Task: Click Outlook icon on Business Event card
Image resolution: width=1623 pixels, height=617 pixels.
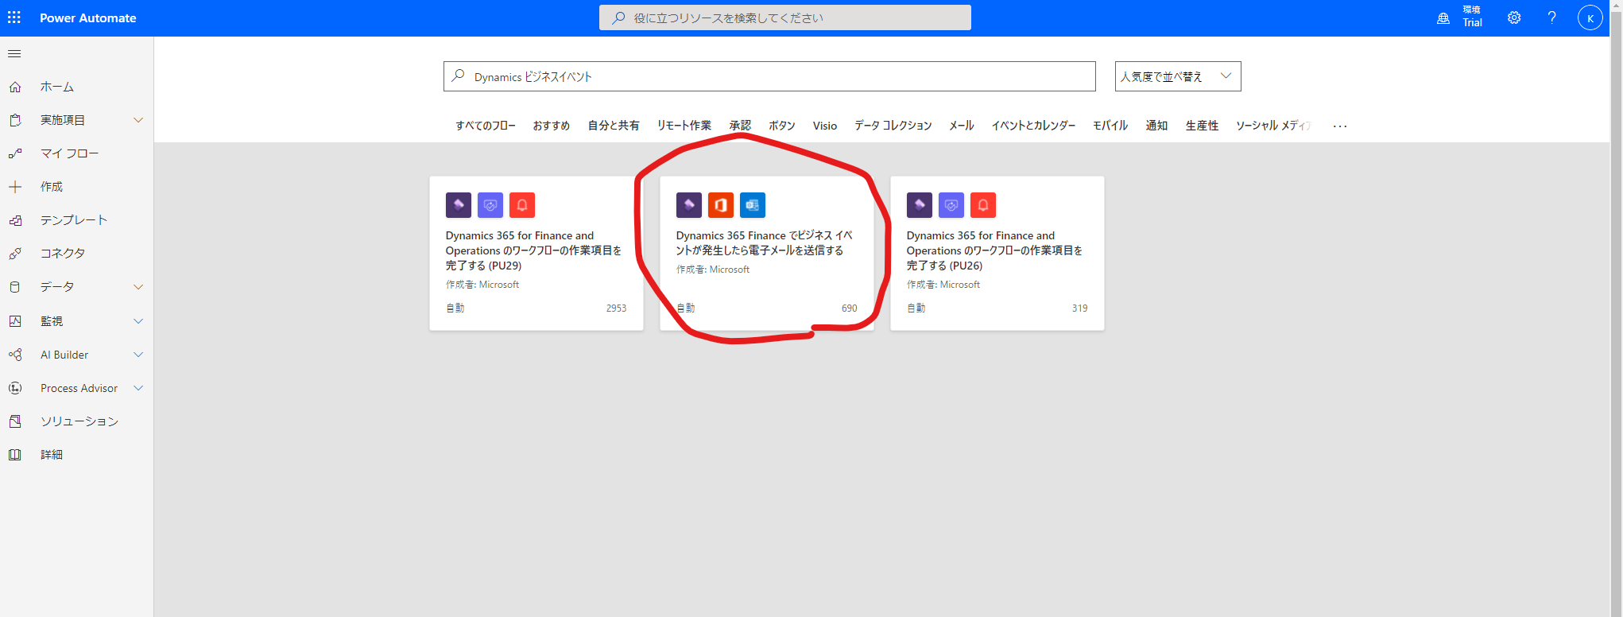Action: click(753, 205)
